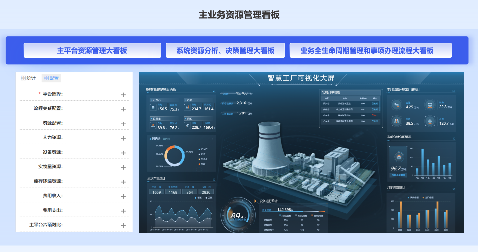Expand the 流程关系配置 section
The height and width of the screenshot is (252, 478).
123,109
